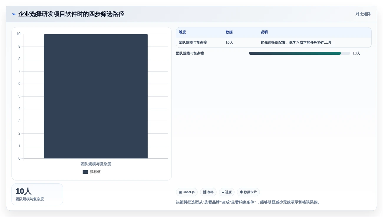Open the 10人 data card
The image size is (383, 217).
coord(37,194)
